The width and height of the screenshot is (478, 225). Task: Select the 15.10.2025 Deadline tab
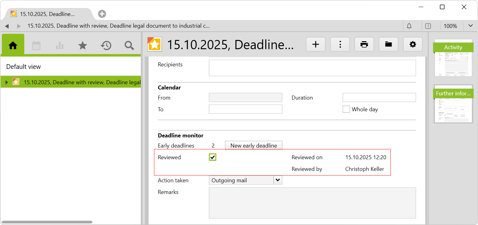(x=47, y=14)
